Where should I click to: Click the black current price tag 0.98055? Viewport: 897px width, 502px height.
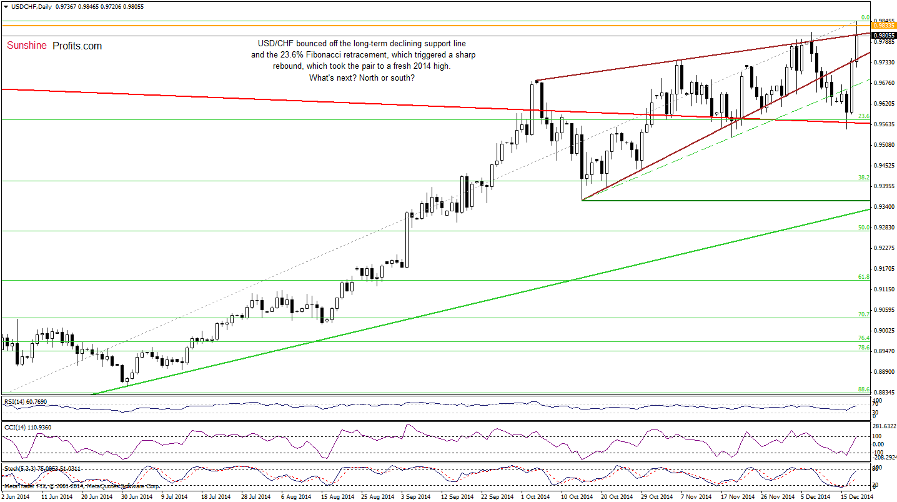pos(883,36)
